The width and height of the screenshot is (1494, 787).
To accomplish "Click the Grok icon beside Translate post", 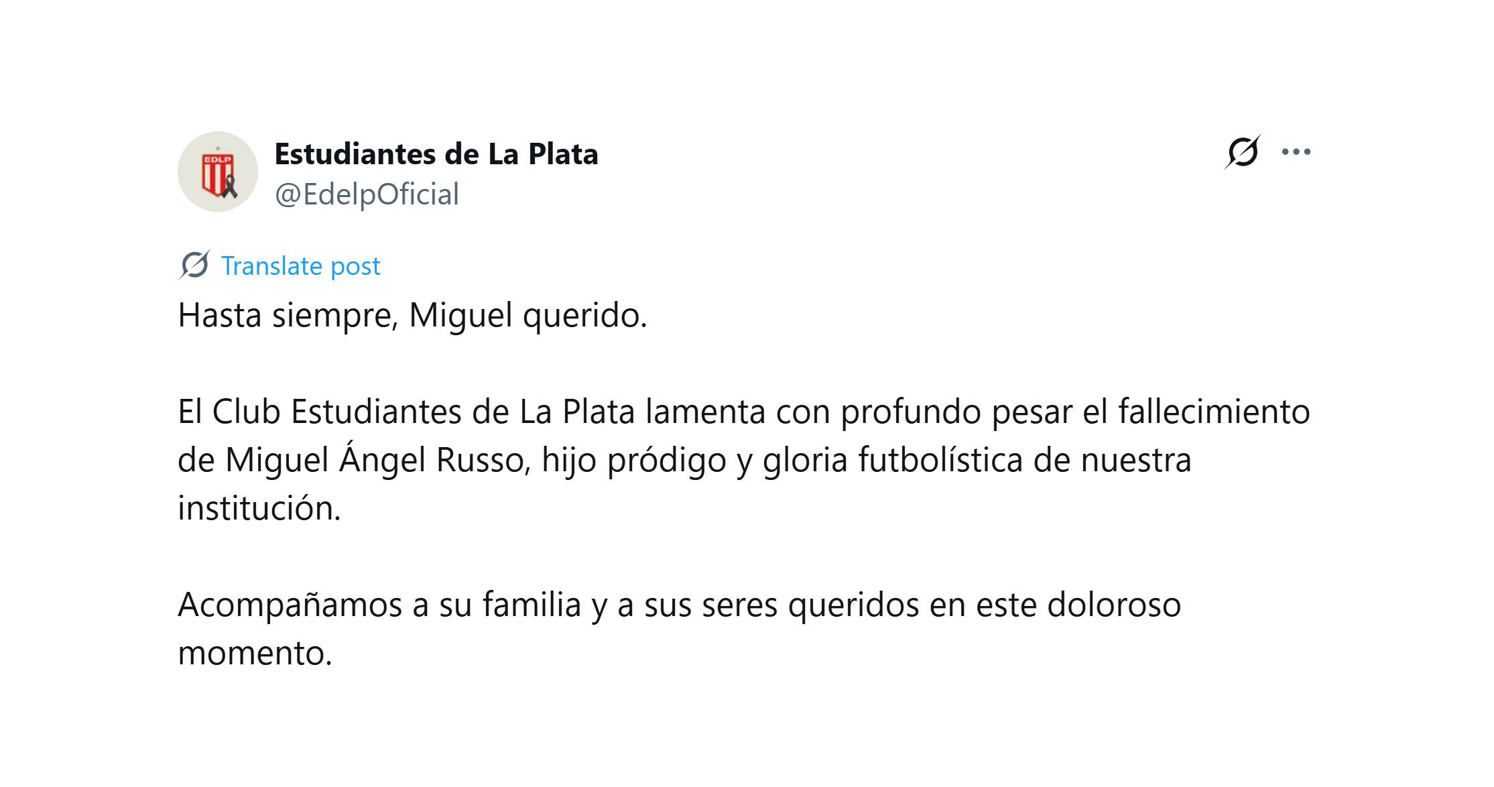I will coord(194,265).
